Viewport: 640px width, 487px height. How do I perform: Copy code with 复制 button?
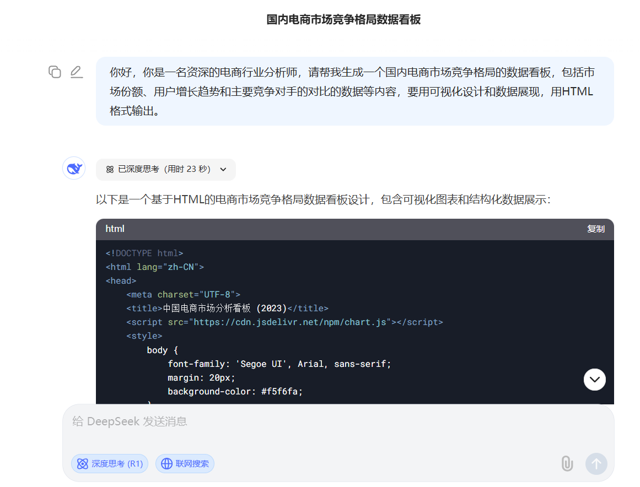pos(595,229)
